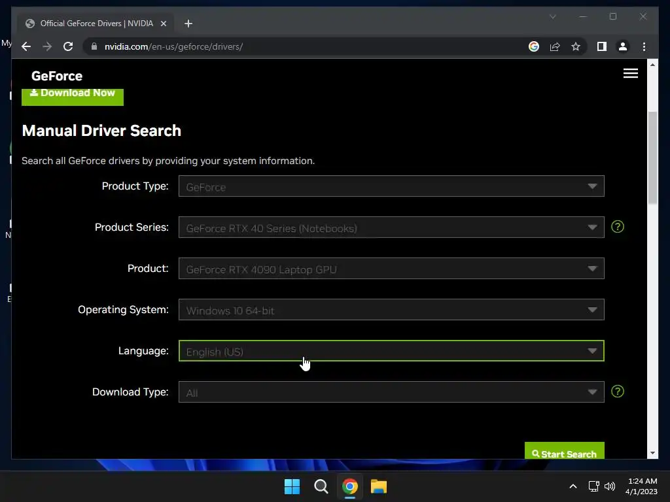The image size is (670, 502).
Task: Open the Product Type dropdown
Action: [x=391, y=186]
